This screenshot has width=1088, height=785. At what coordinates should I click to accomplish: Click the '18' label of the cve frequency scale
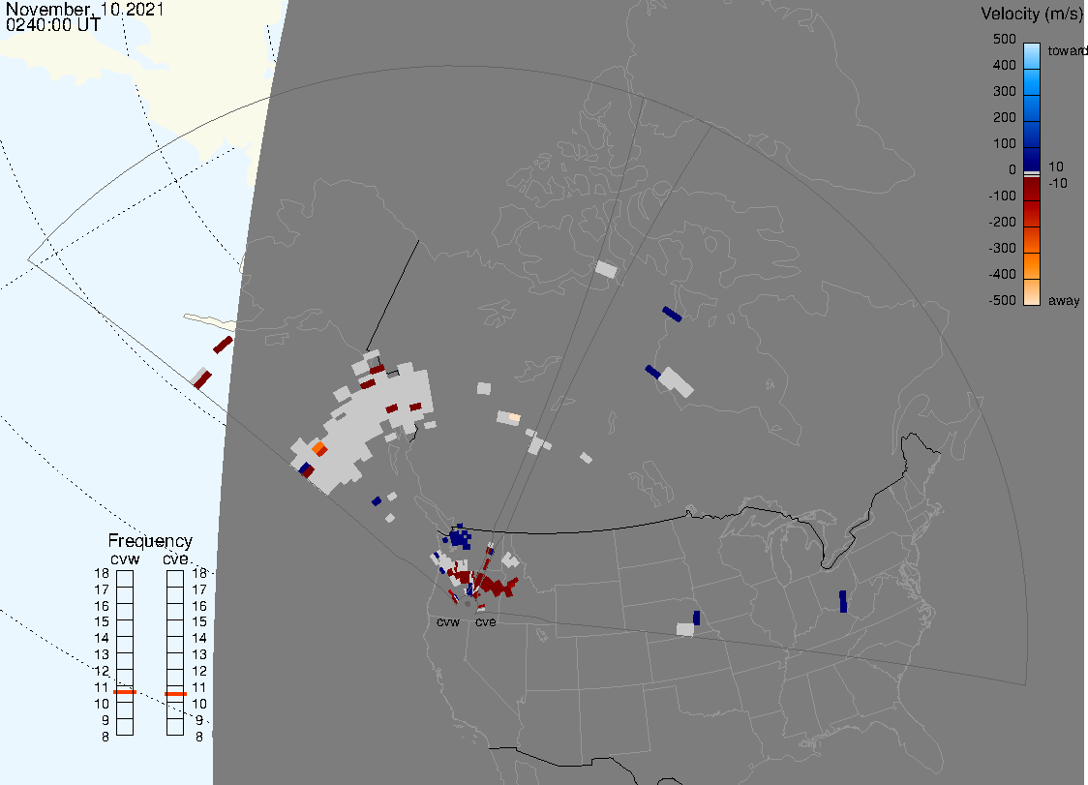click(199, 573)
